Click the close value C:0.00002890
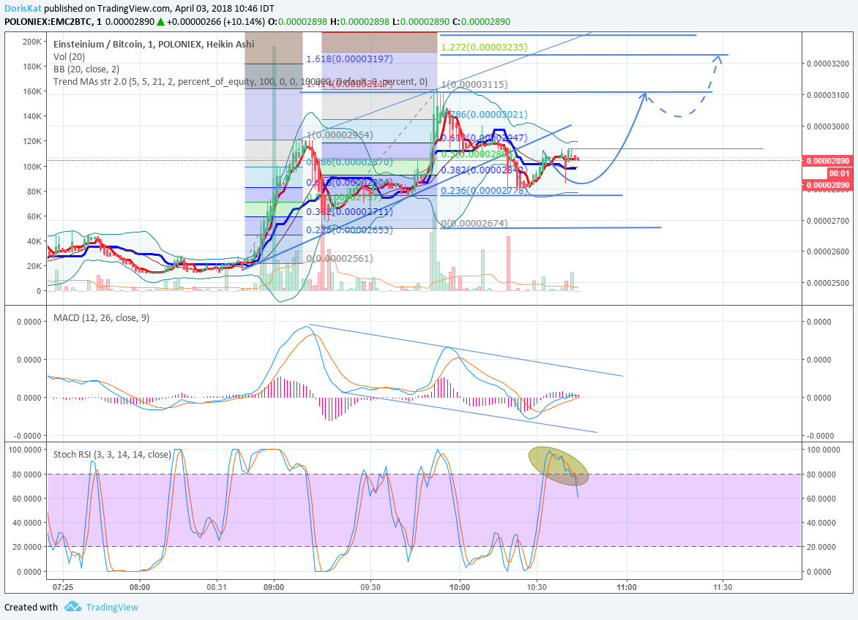Viewport: 858px width, 620px height. coord(481,22)
